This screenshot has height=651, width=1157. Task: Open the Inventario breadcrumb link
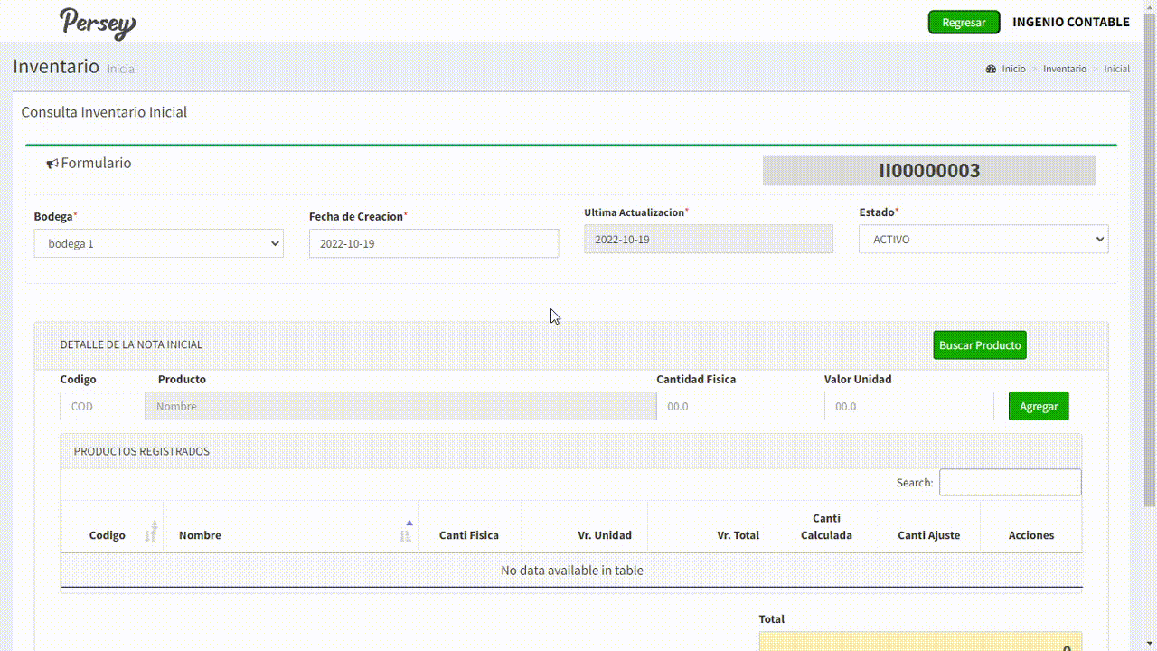pos(1064,69)
